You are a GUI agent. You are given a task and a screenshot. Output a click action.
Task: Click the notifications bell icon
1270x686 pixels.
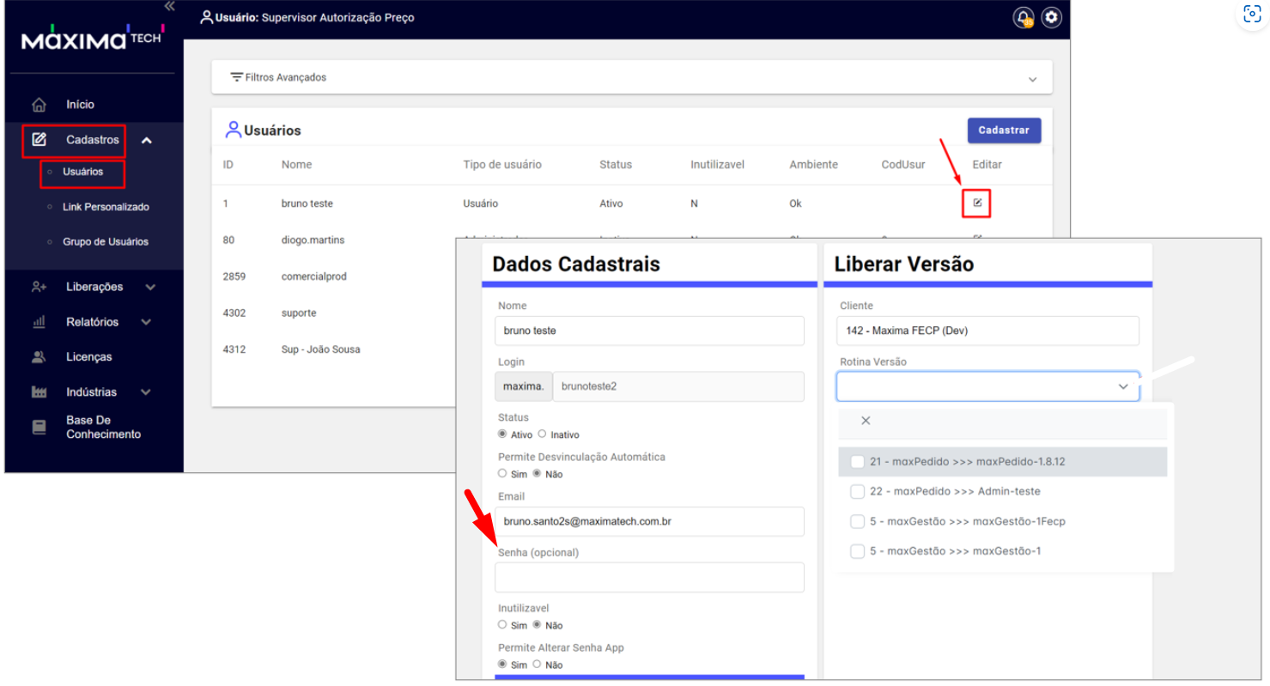pos(1024,18)
